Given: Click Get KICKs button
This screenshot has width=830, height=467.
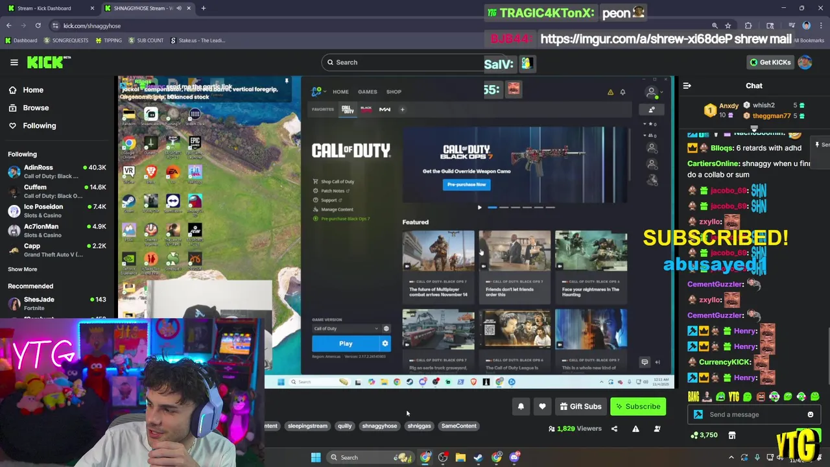Looking at the screenshot, I should click(770, 62).
